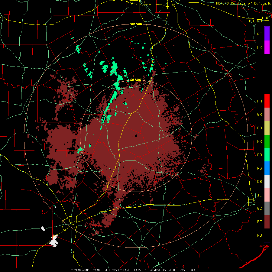Click the 6 JUL 25 date text
Image resolution: width=272 pixels, height=272 pixels.
pyautogui.click(x=175, y=270)
